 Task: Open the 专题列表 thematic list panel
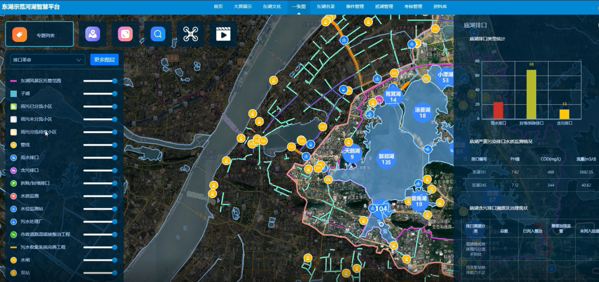[x=40, y=34]
